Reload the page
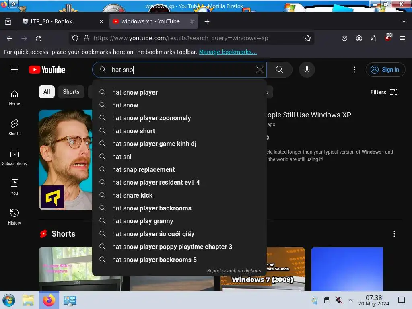Image resolution: width=412 pixels, height=309 pixels. pos(39,38)
